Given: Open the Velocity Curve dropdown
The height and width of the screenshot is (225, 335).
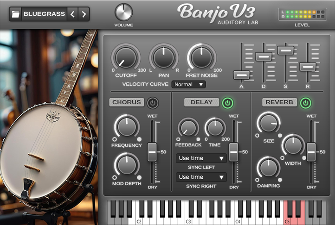Looking at the screenshot, I should pyautogui.click(x=188, y=84).
